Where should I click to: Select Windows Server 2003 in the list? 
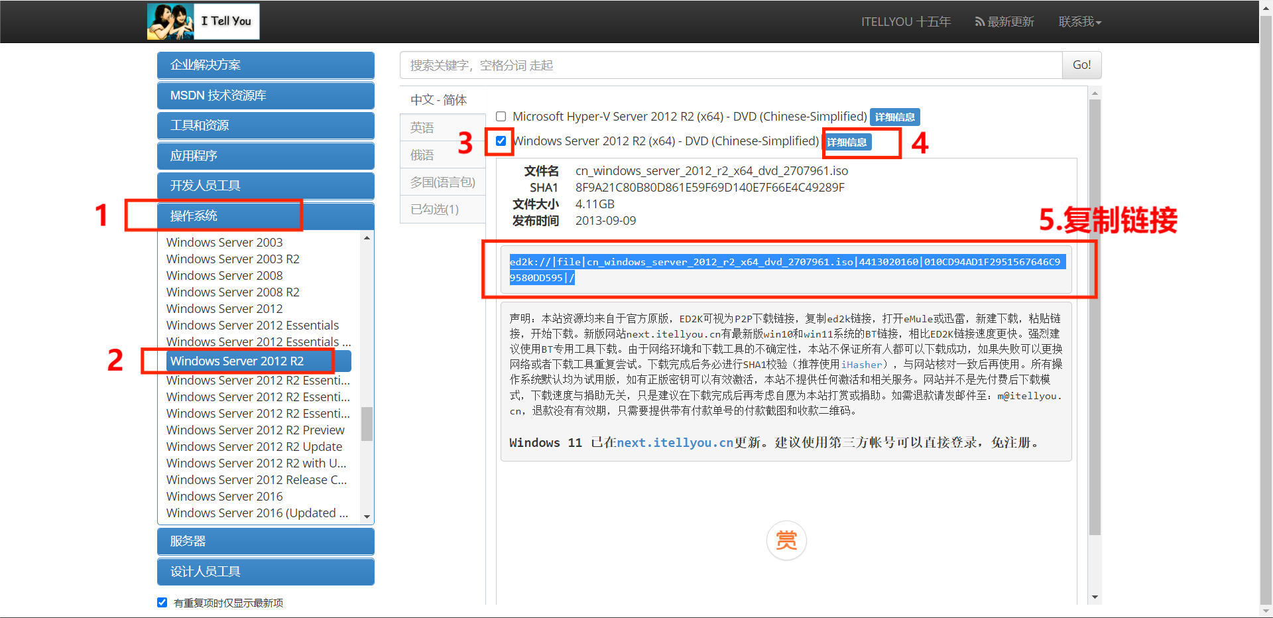[x=225, y=242]
